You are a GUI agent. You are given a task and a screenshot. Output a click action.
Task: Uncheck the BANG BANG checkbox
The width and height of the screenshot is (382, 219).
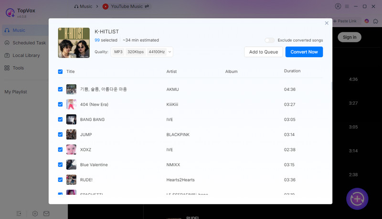pos(61,119)
